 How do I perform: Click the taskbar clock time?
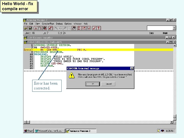170,131
